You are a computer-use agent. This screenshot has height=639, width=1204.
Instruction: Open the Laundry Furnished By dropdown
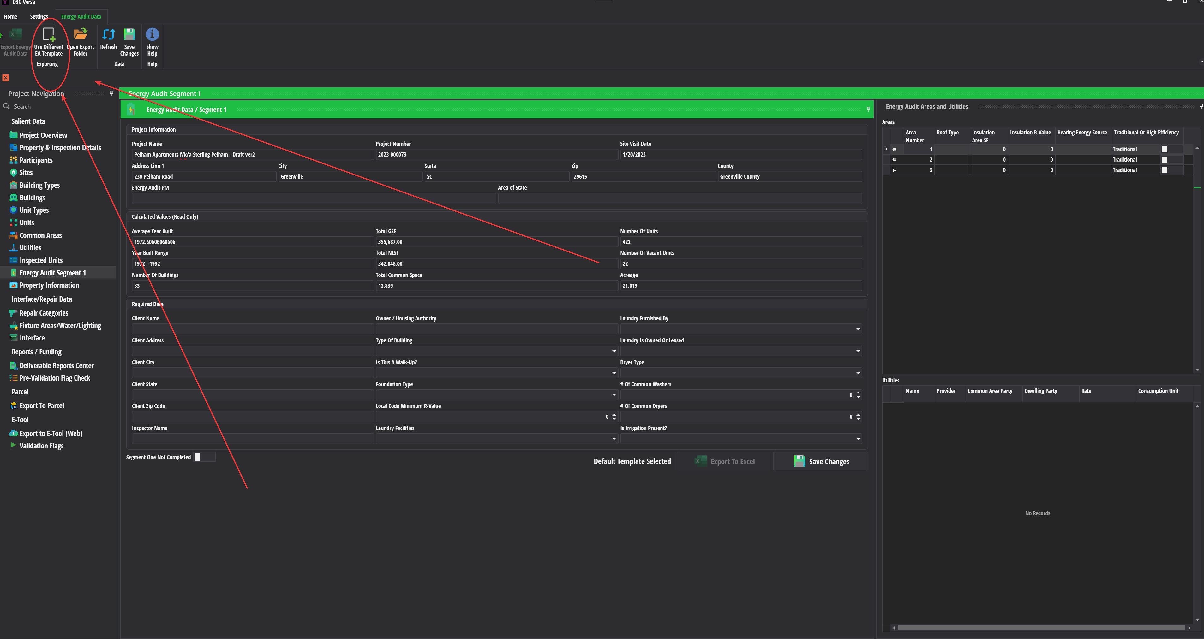[x=858, y=329]
